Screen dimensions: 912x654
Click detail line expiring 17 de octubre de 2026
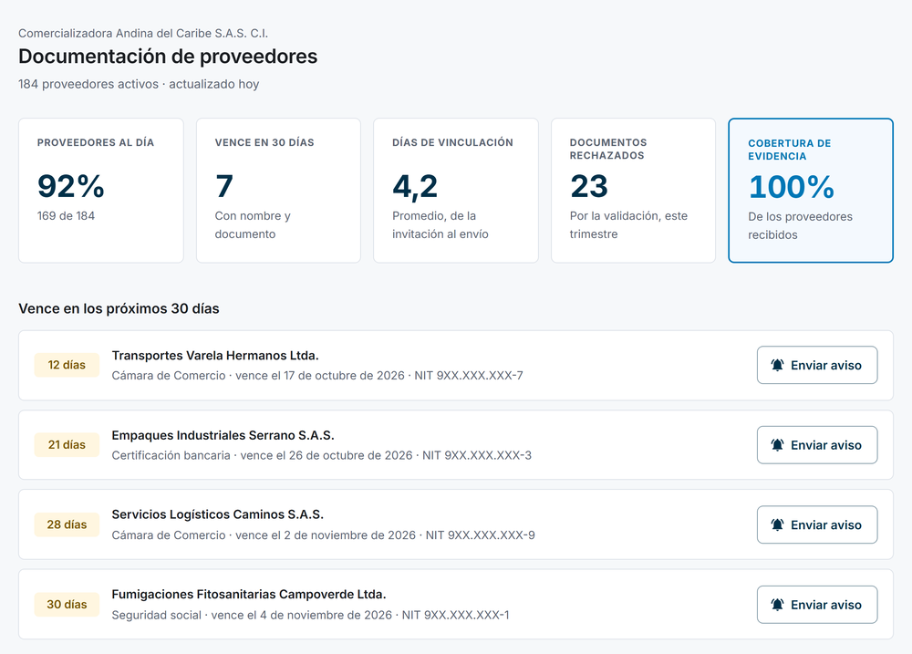(x=317, y=375)
